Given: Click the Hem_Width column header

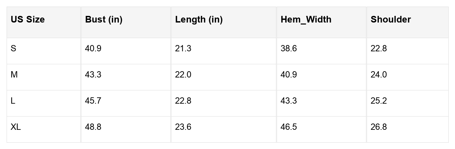Looking at the screenshot, I should pyautogui.click(x=306, y=20).
